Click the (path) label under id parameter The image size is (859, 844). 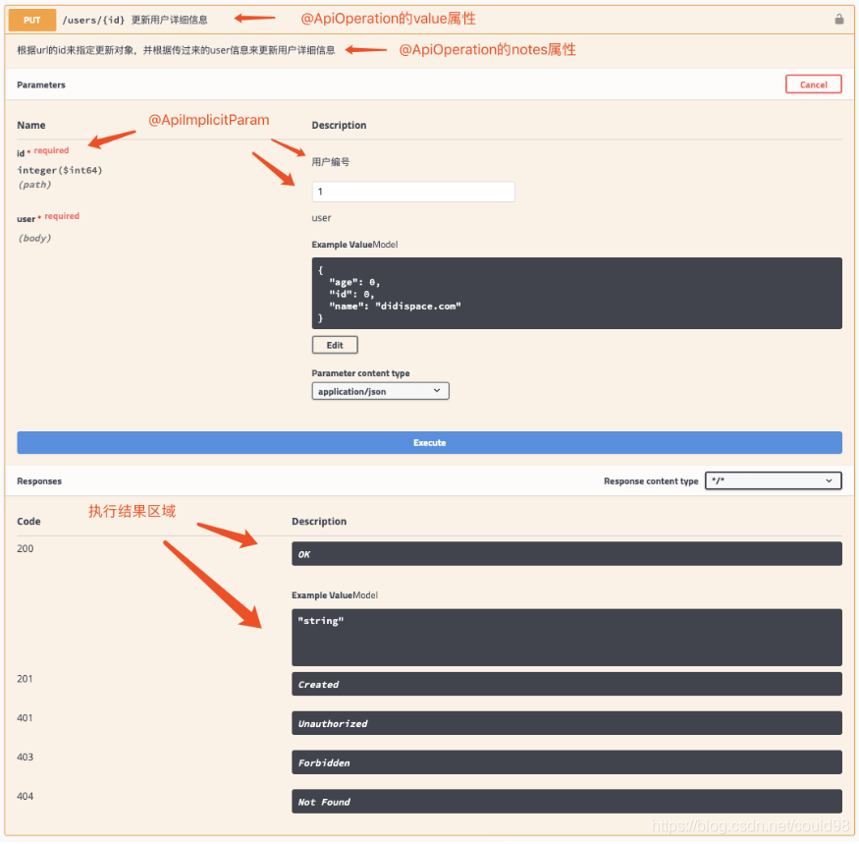[x=34, y=185]
